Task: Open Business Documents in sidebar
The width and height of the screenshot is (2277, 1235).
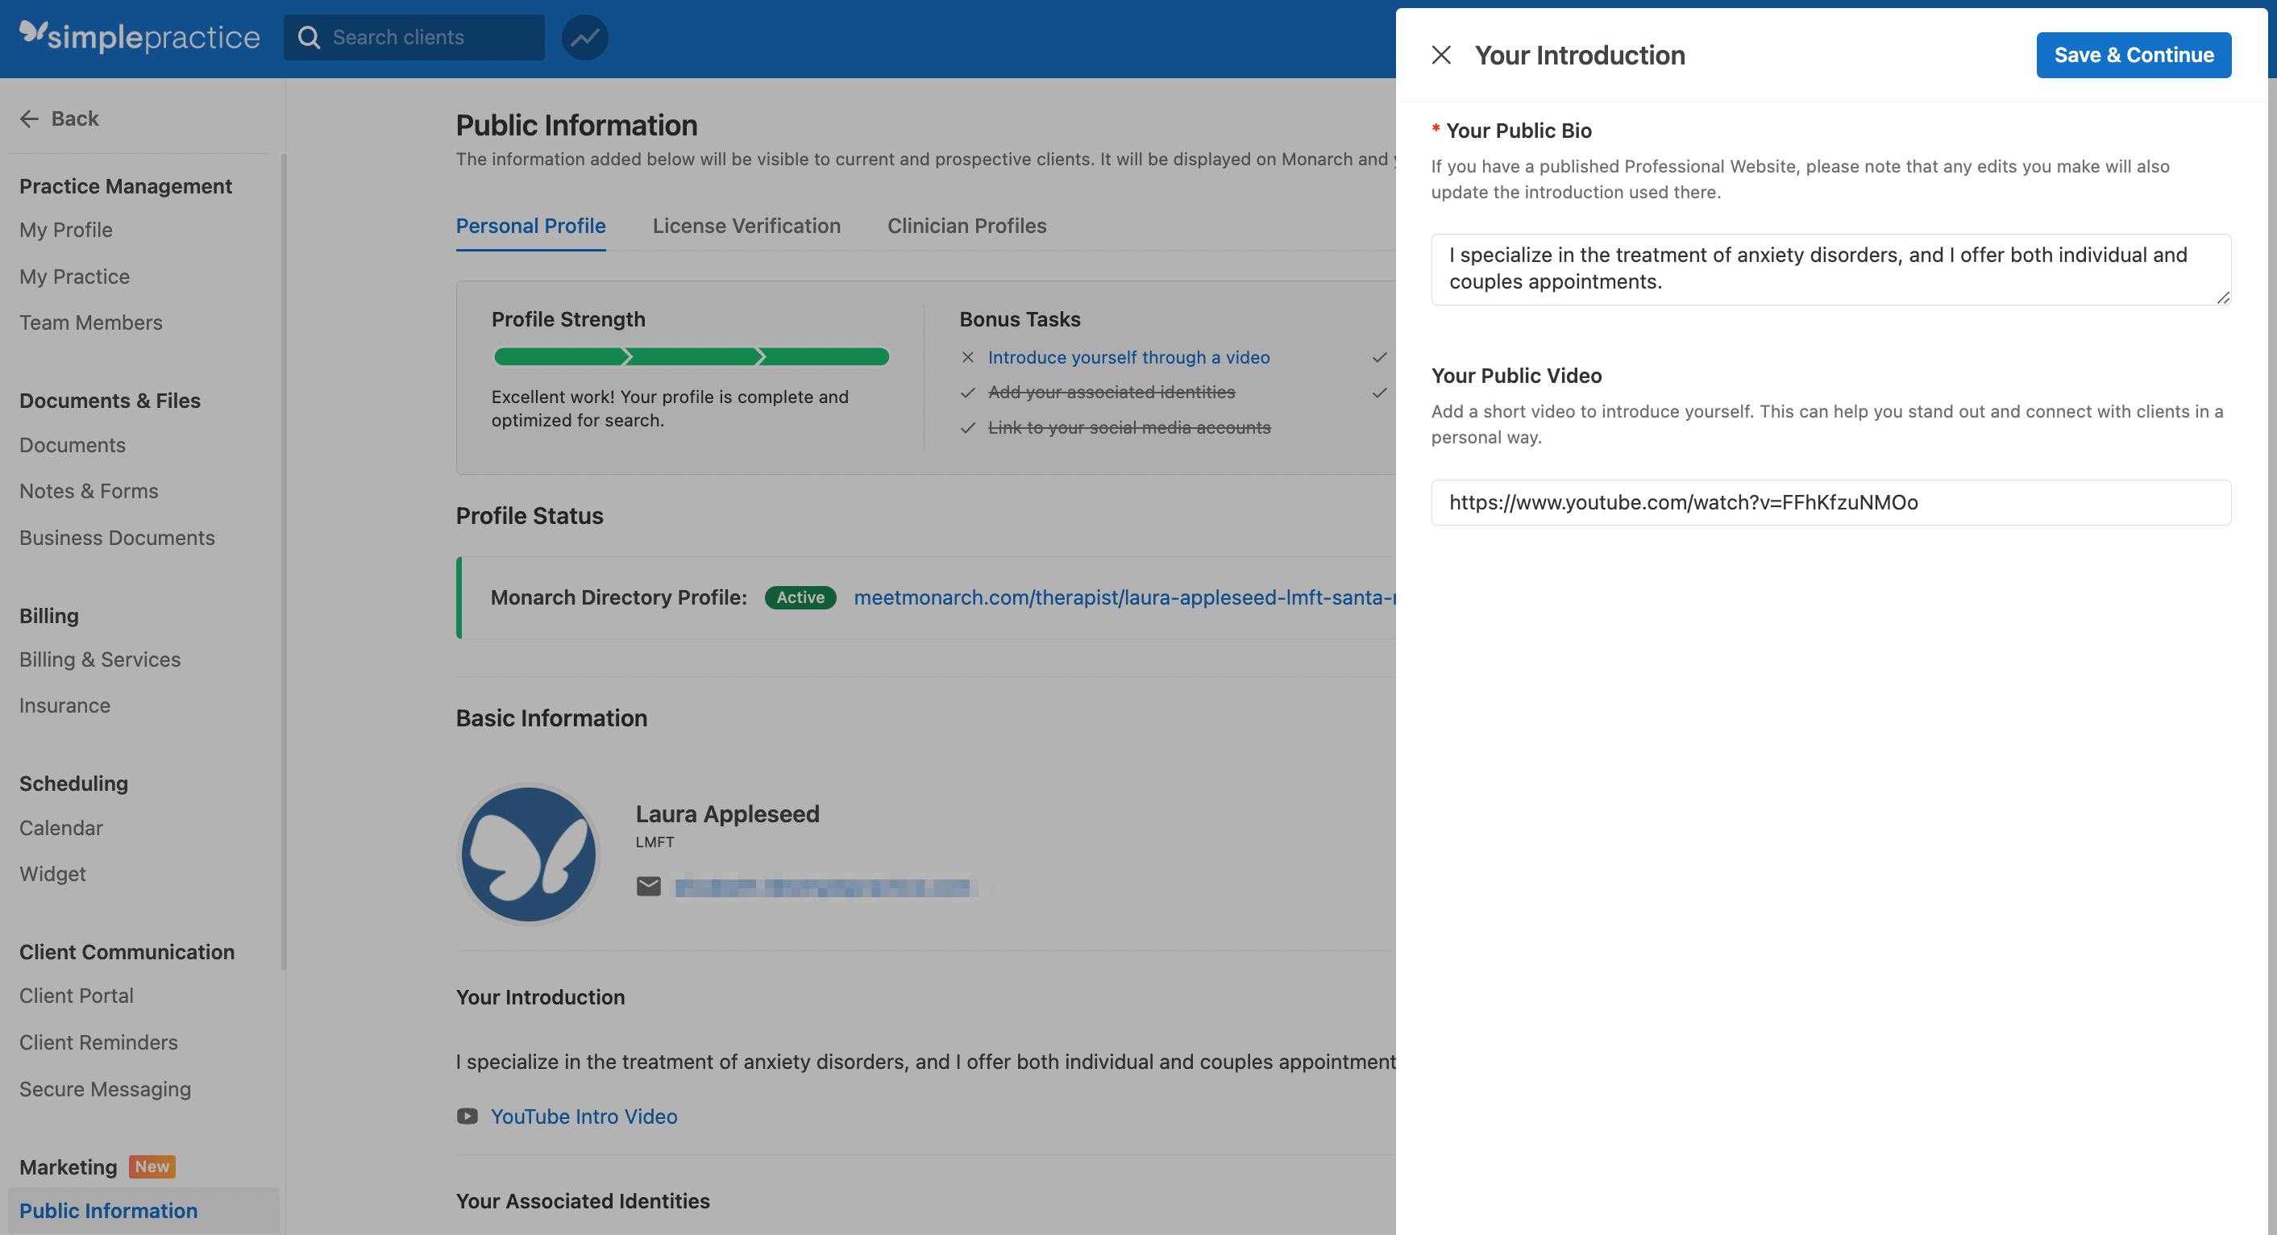Action: pos(117,538)
